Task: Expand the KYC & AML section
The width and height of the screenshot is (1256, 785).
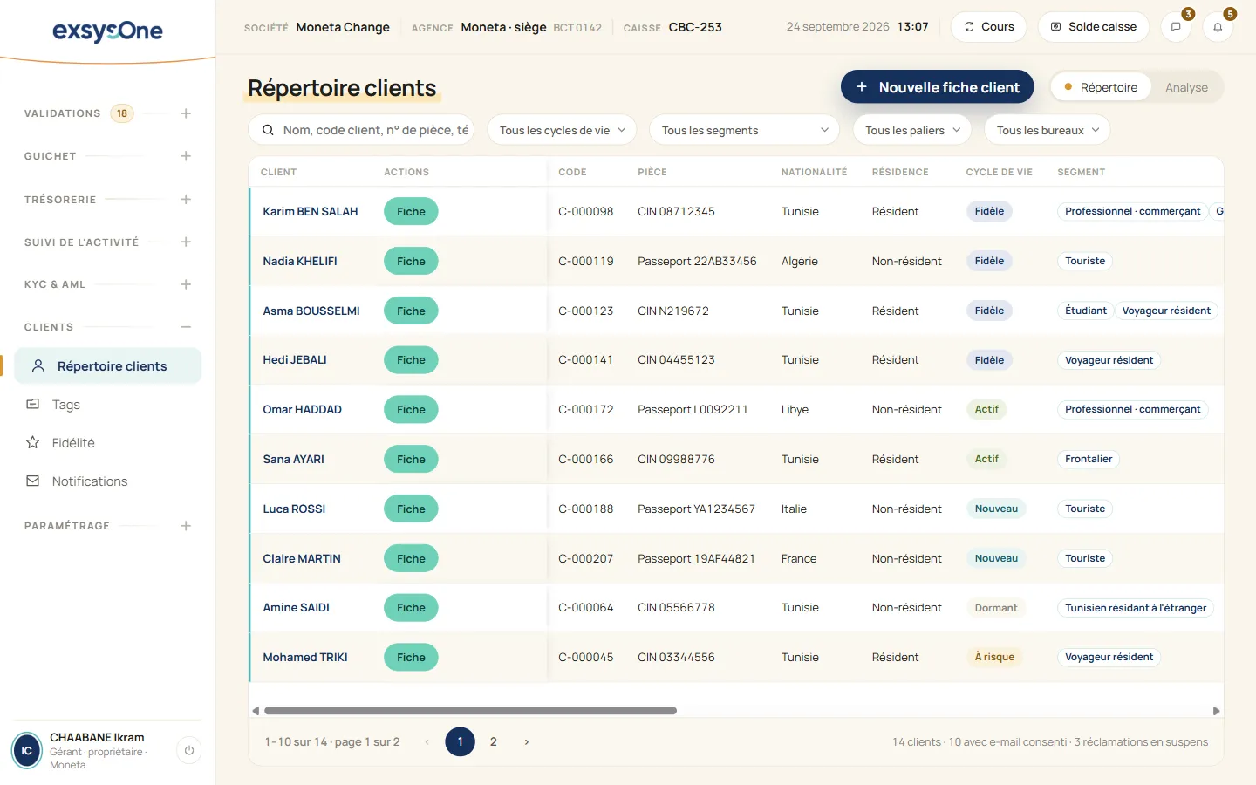Action: pyautogui.click(x=186, y=284)
